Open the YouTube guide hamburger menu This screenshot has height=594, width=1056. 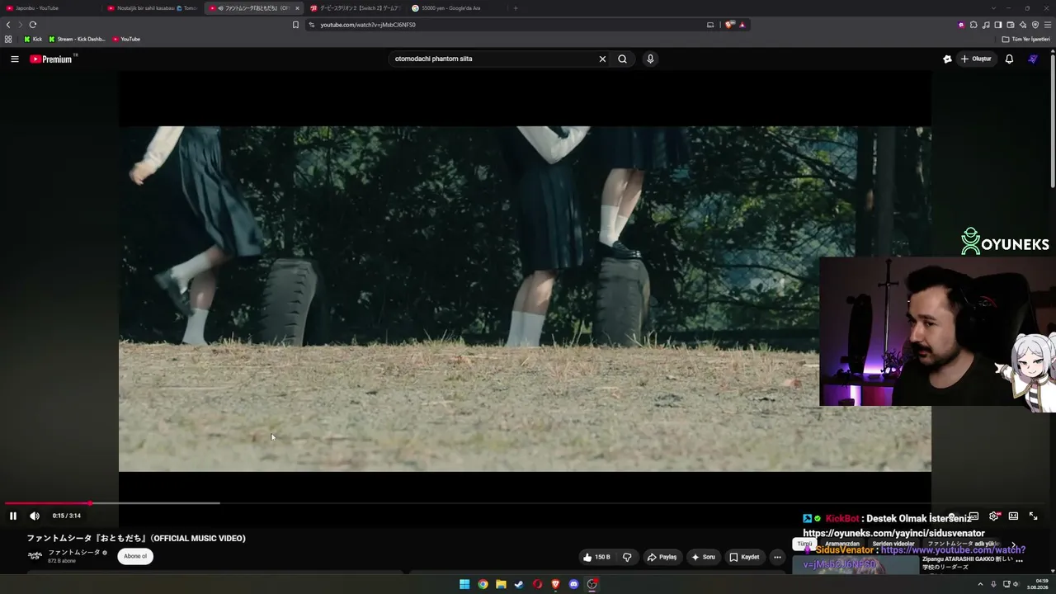(14, 59)
